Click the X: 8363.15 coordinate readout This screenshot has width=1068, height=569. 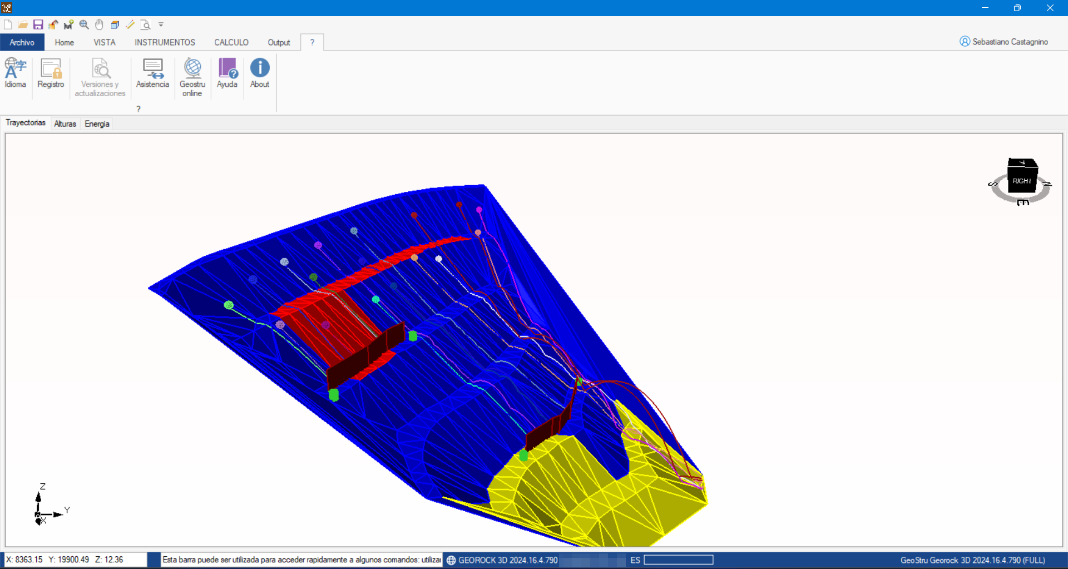point(24,560)
